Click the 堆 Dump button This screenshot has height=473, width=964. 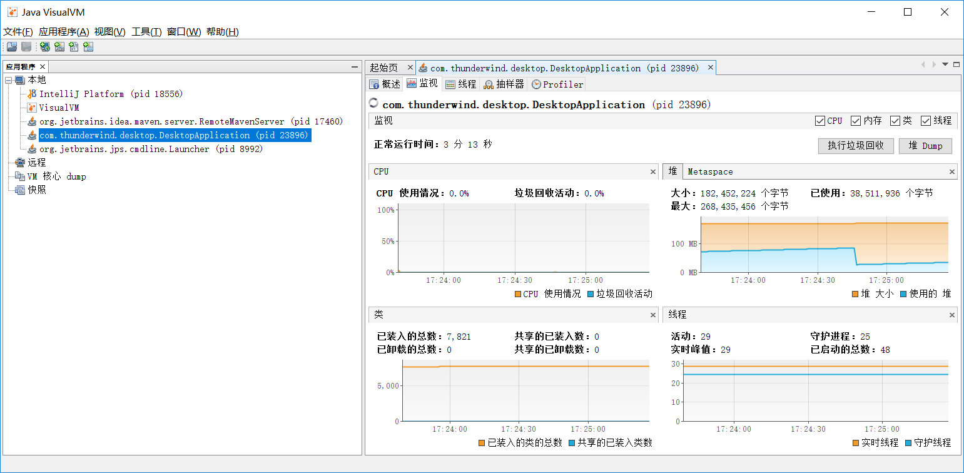click(x=925, y=146)
